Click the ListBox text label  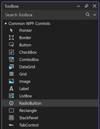pos(26,96)
